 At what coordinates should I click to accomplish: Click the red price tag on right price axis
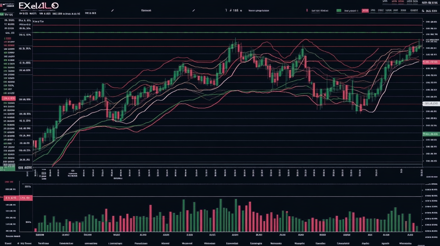tap(431, 63)
